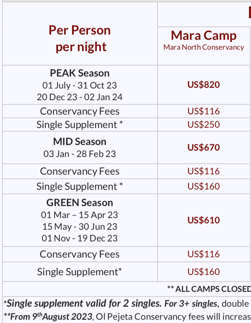Click the 03 Jan - 28 Feb 23 dates
The image size is (251, 323).
(80, 154)
